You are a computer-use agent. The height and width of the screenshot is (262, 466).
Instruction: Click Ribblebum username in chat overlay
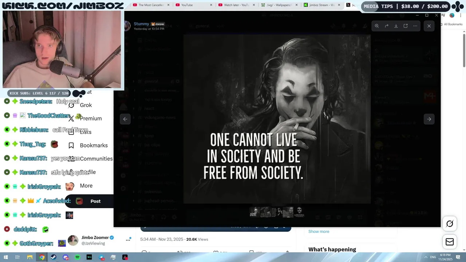click(x=34, y=130)
